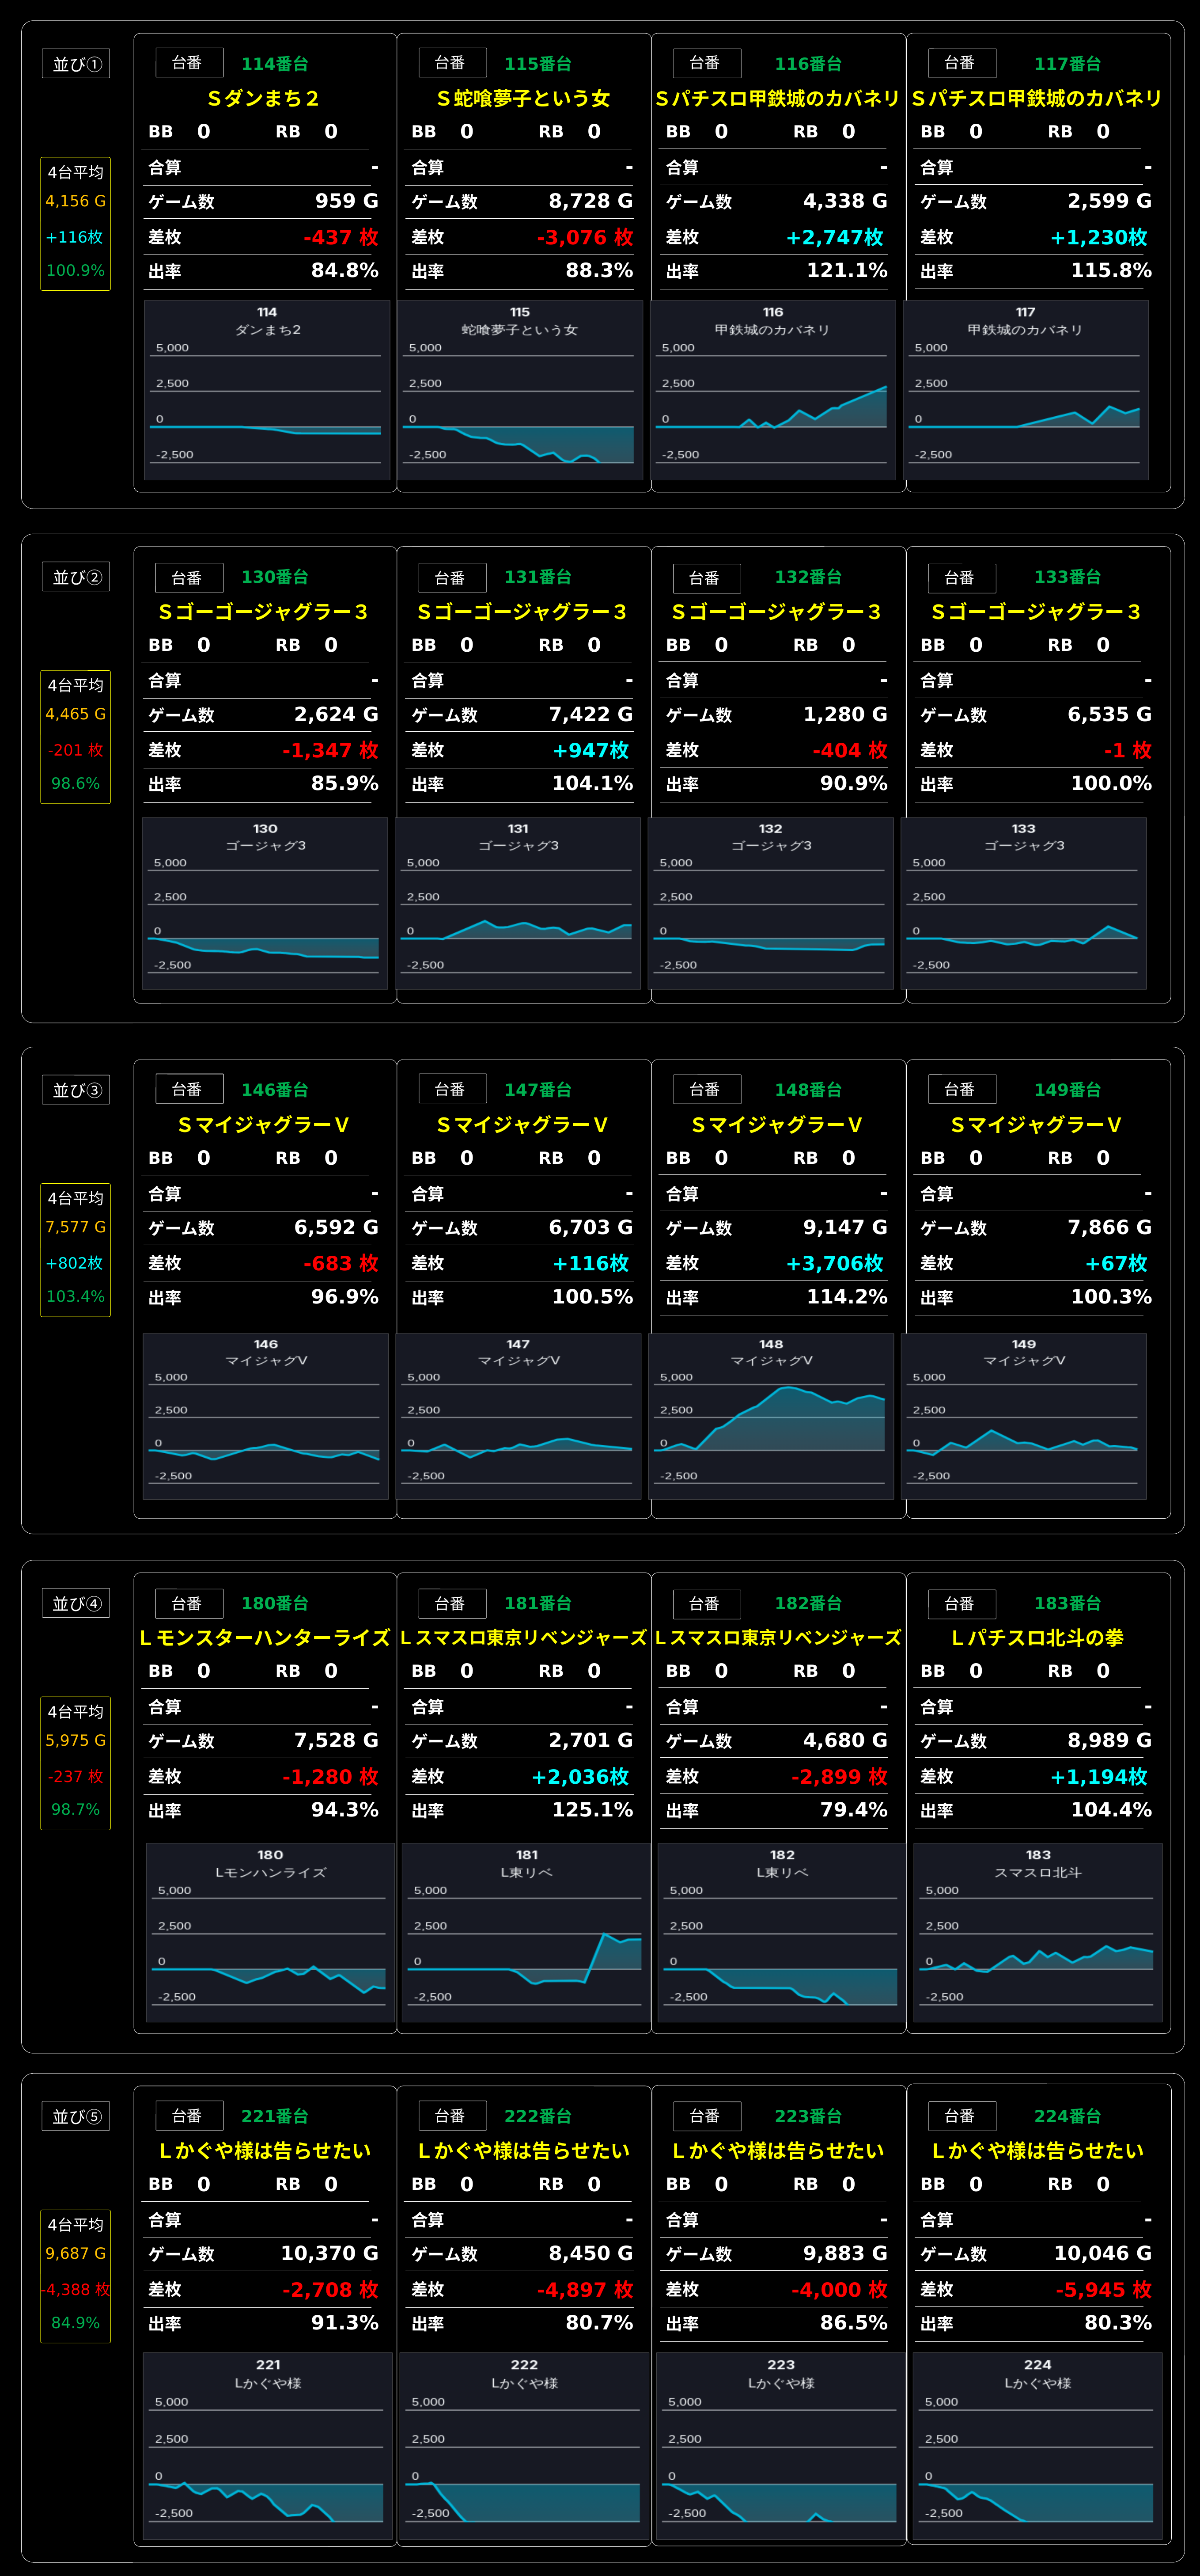Select the Lモンスターハンターライズ title
Screen dimensions: 1200x2576
coord(265,1638)
